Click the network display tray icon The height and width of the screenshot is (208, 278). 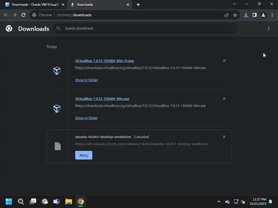click(x=236, y=201)
